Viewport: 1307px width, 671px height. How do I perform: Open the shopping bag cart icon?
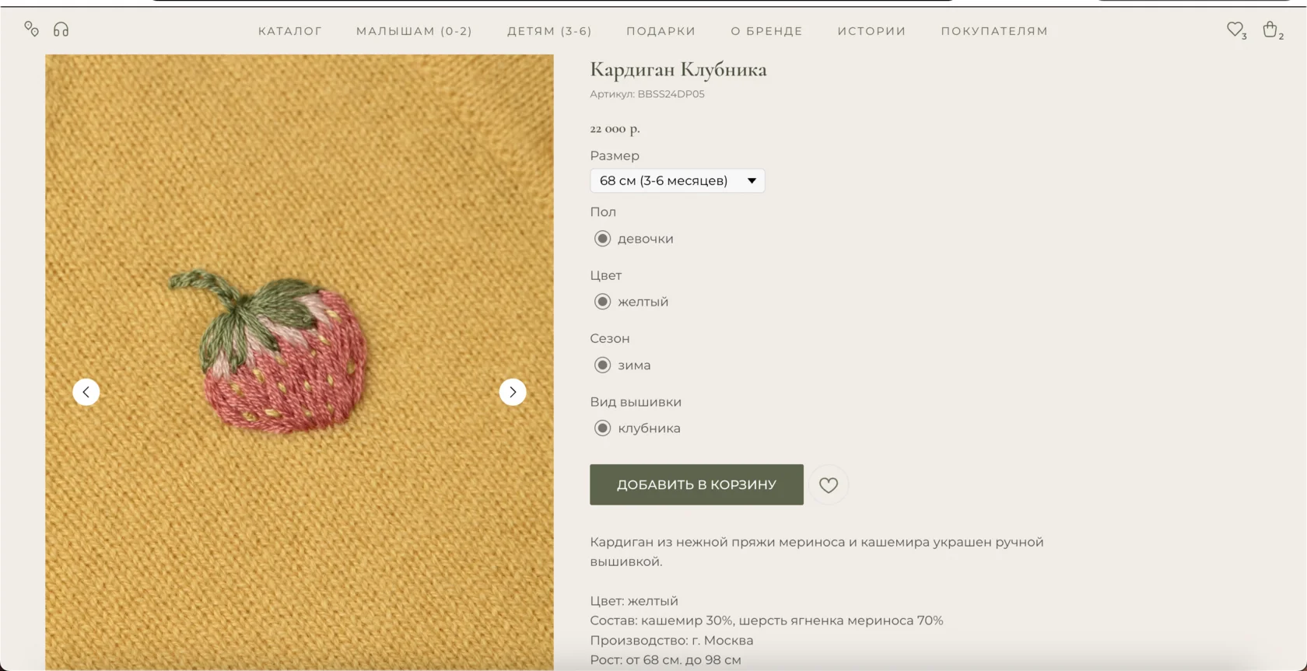click(1270, 30)
